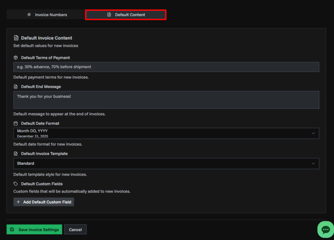
Task: Click the Default Invoice Content header icon
Action: (x=16, y=38)
